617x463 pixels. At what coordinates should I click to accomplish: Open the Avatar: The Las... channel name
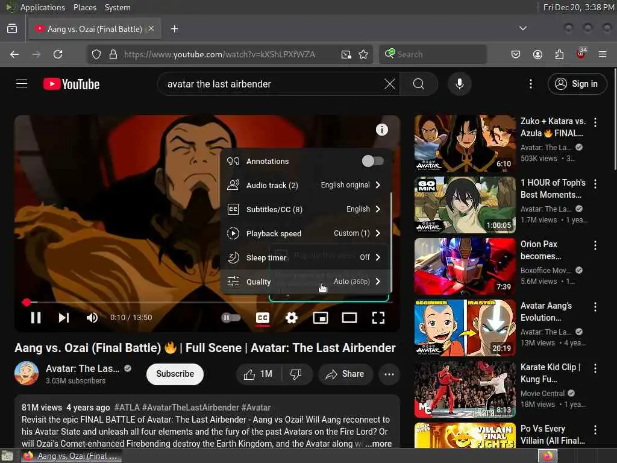tap(83, 368)
